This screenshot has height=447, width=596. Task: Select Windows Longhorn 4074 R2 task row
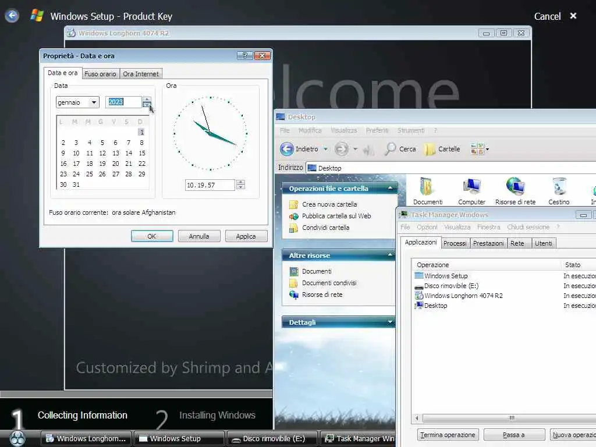[503, 296]
